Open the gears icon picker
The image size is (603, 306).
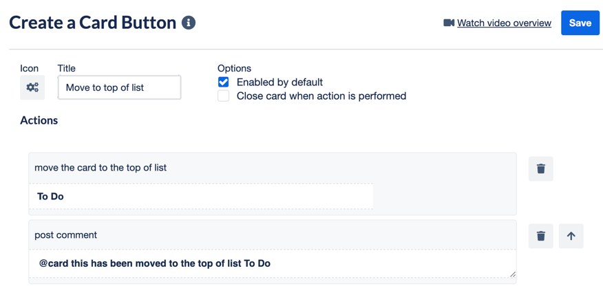coord(32,87)
